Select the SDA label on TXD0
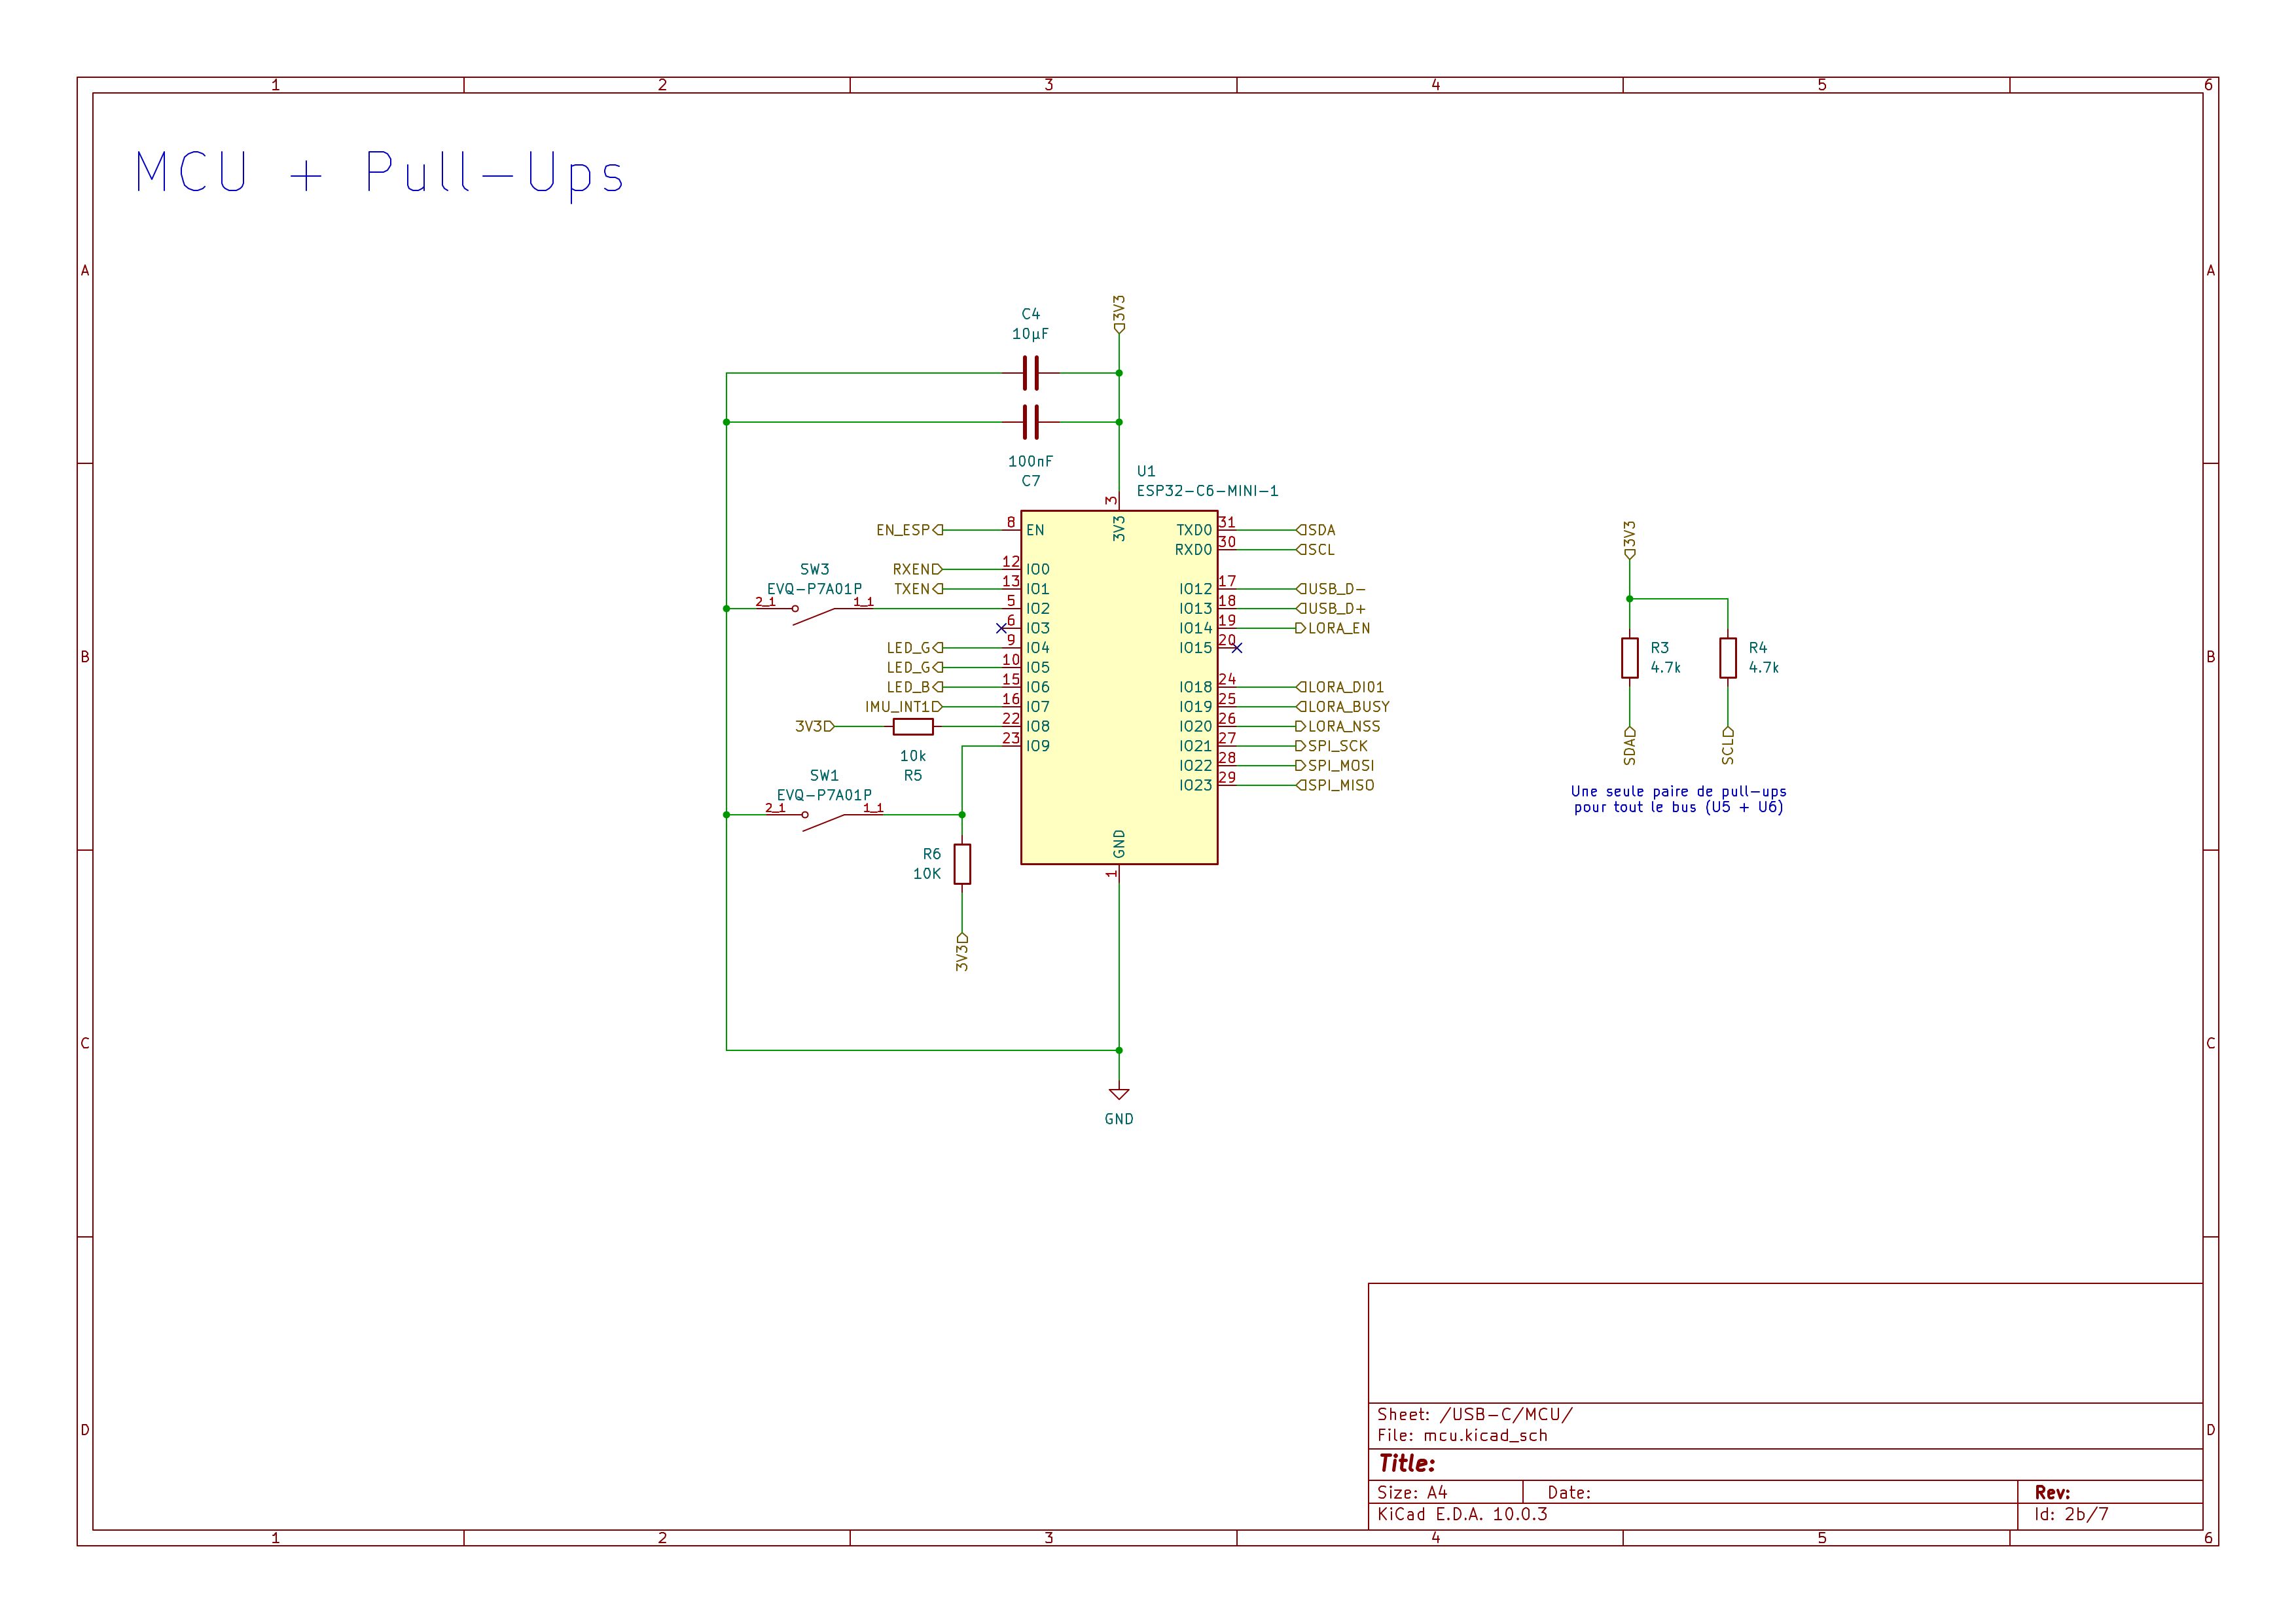Image resolution: width=2296 pixels, height=1623 pixels. click(1316, 530)
